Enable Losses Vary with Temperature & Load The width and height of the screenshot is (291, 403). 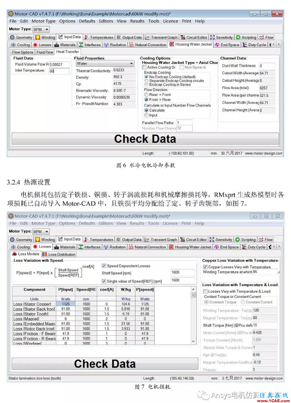pyautogui.click(x=205, y=291)
